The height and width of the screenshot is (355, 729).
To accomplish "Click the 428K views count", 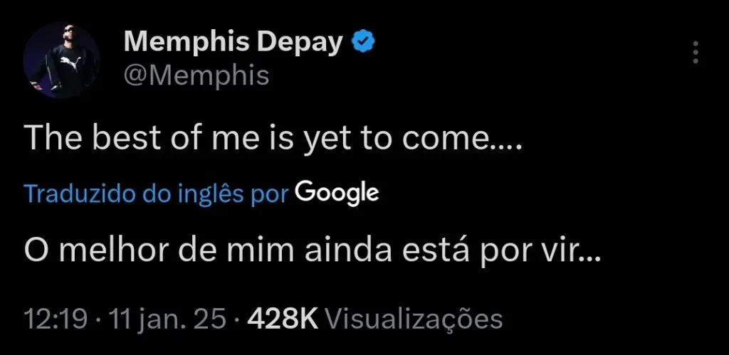I will pyautogui.click(x=283, y=318).
